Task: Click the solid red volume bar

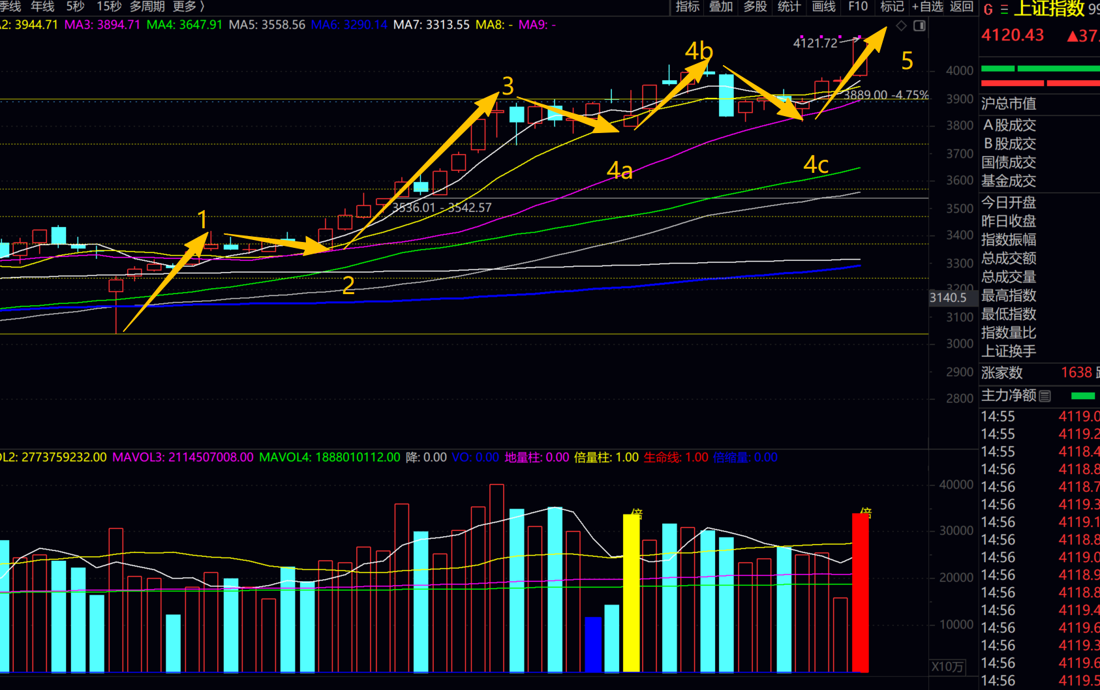Action: pos(860,592)
